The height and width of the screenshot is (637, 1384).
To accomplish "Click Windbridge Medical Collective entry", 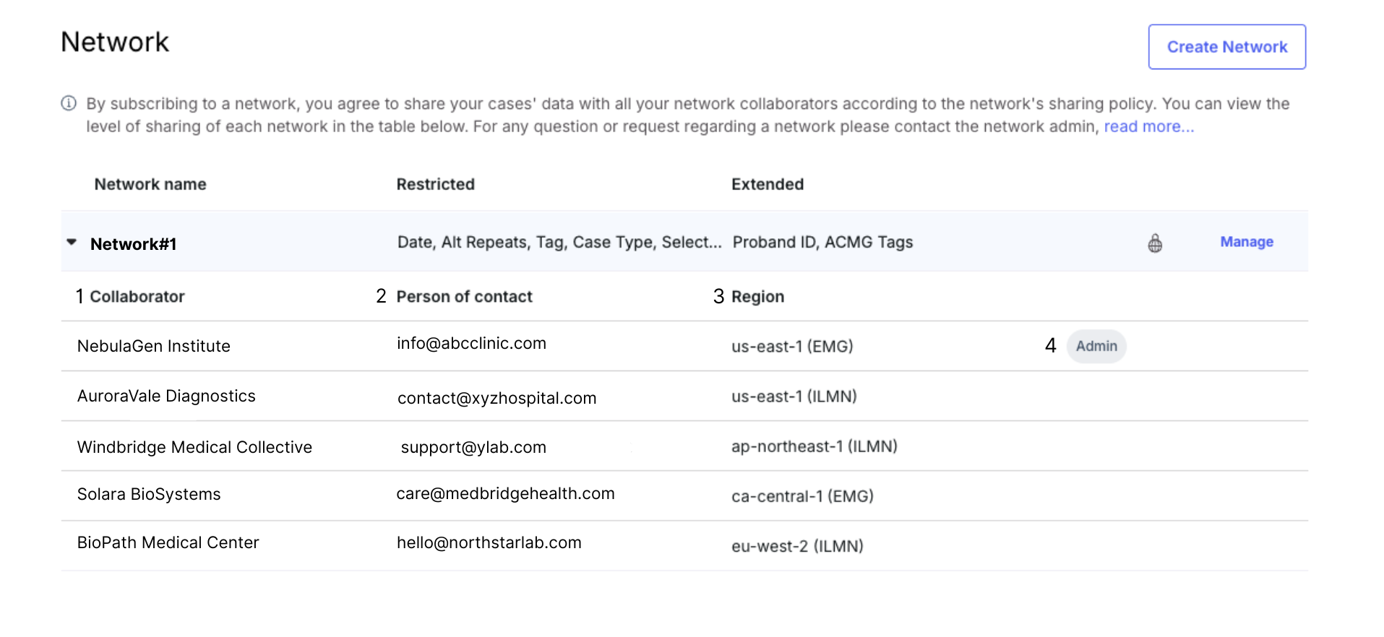I will pyautogui.click(x=194, y=448).
